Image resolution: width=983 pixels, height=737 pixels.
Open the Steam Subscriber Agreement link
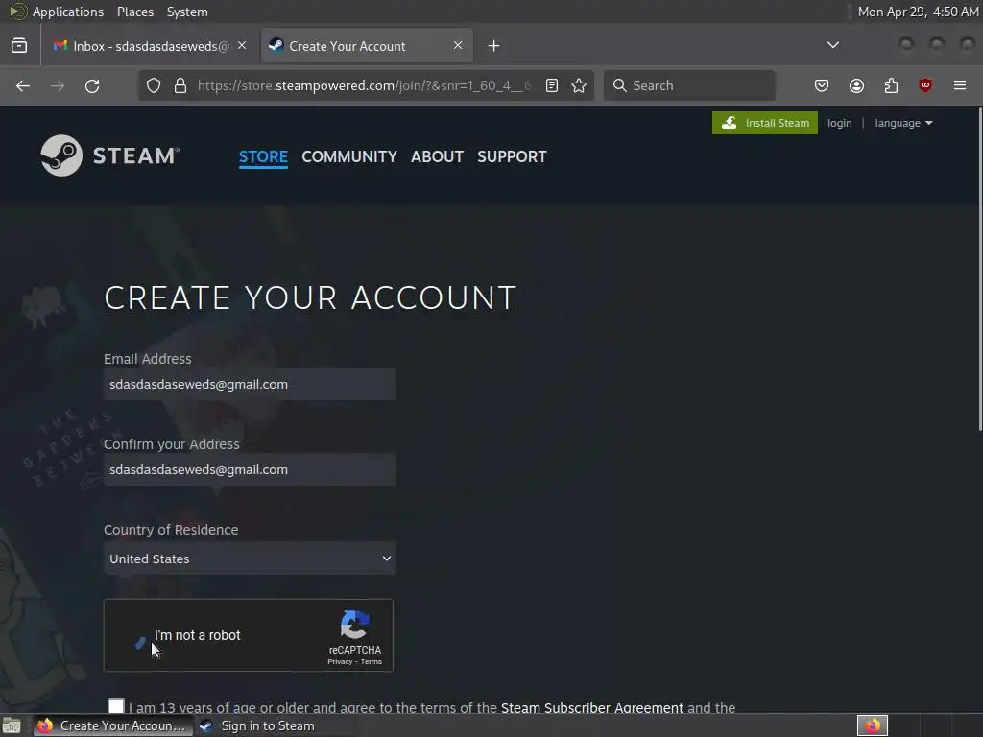point(591,707)
